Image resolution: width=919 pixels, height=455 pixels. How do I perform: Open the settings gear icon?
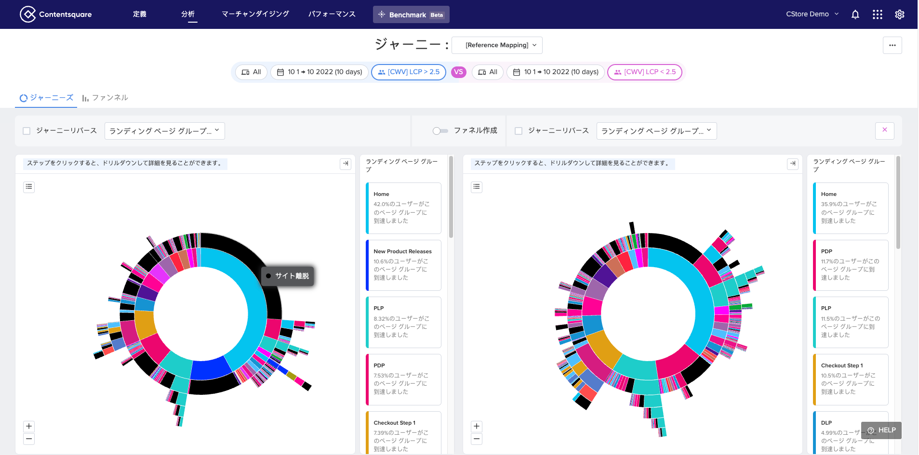[x=899, y=14]
